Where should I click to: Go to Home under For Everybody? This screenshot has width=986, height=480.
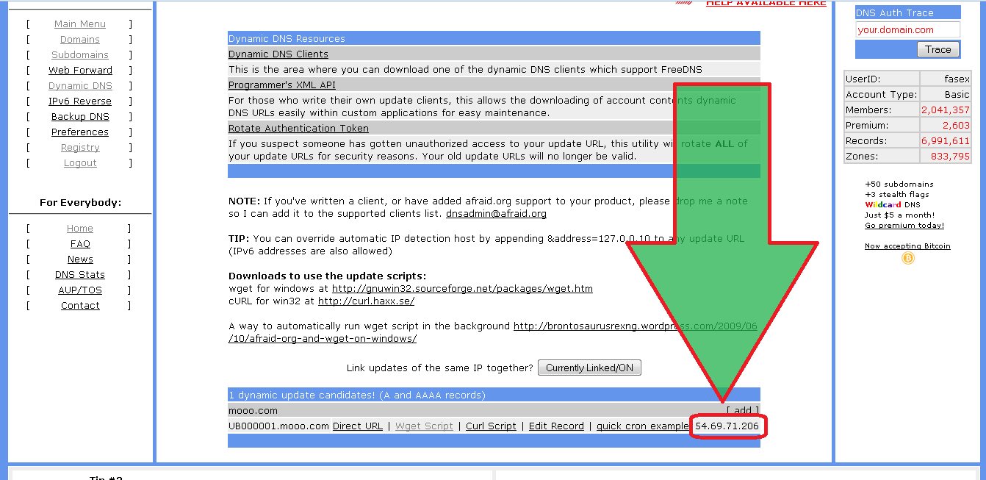click(80, 229)
